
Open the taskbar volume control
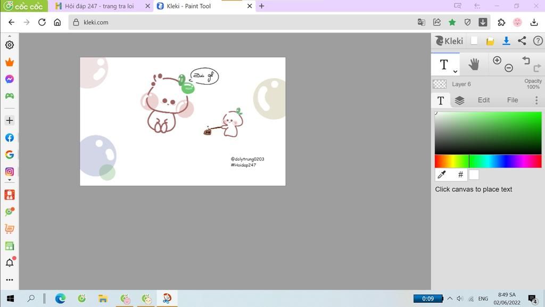(x=460, y=298)
